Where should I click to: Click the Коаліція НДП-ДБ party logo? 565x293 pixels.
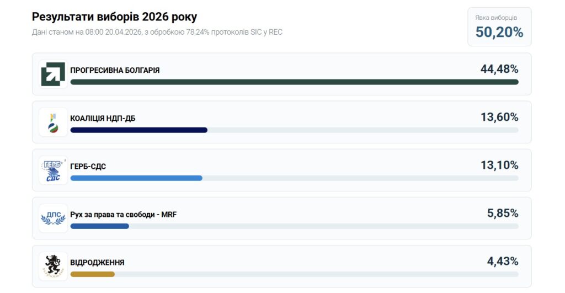tap(53, 122)
